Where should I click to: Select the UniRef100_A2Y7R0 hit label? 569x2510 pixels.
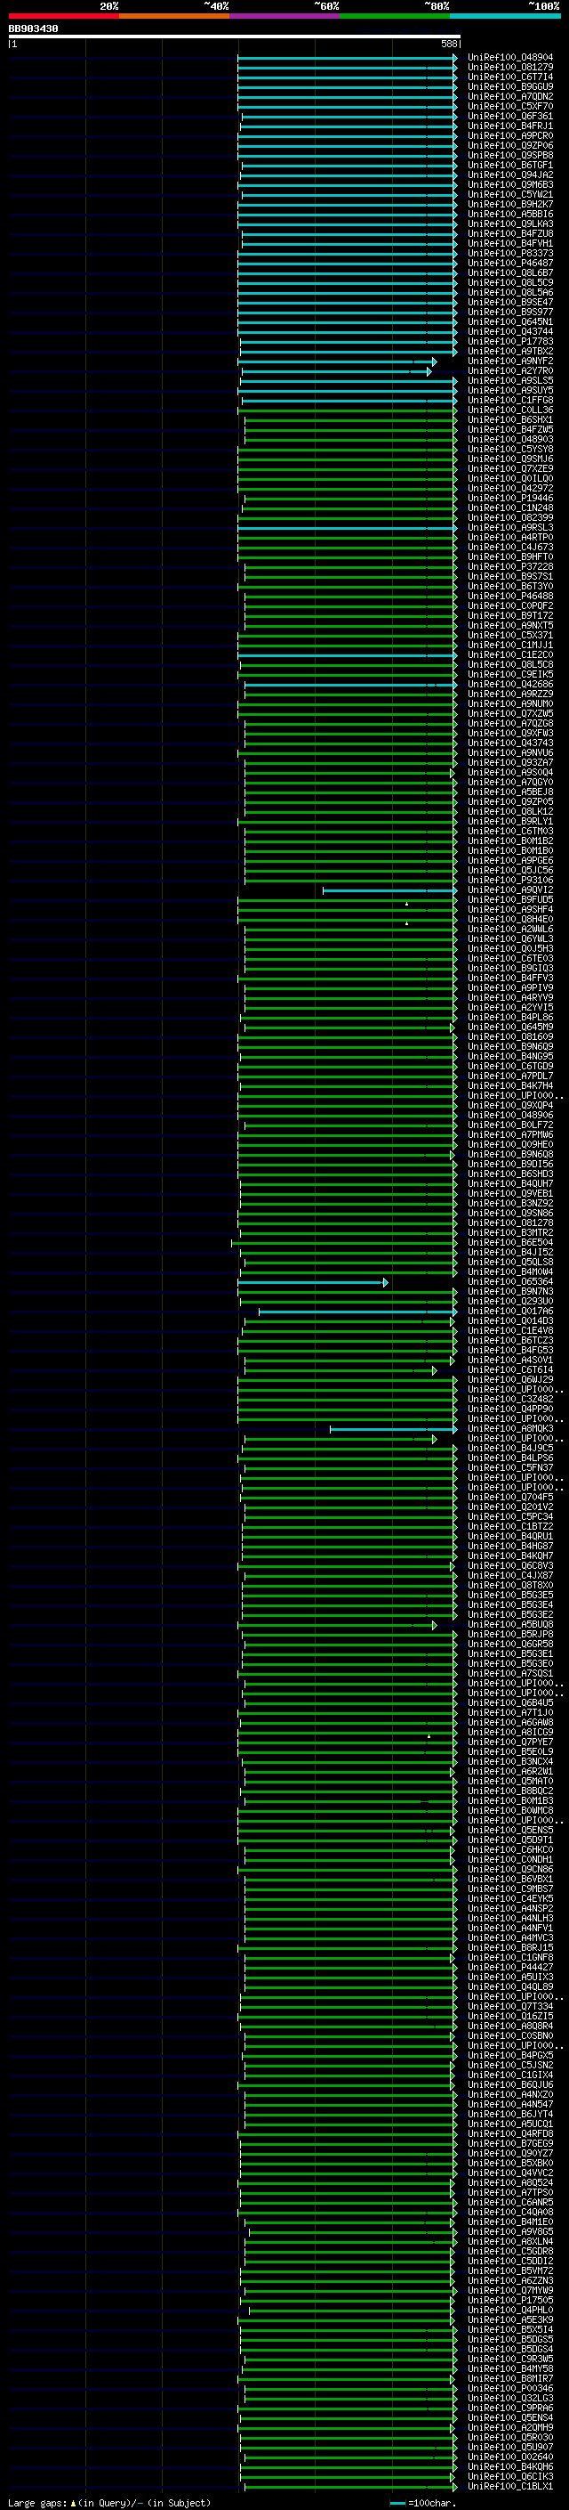[x=510, y=371]
